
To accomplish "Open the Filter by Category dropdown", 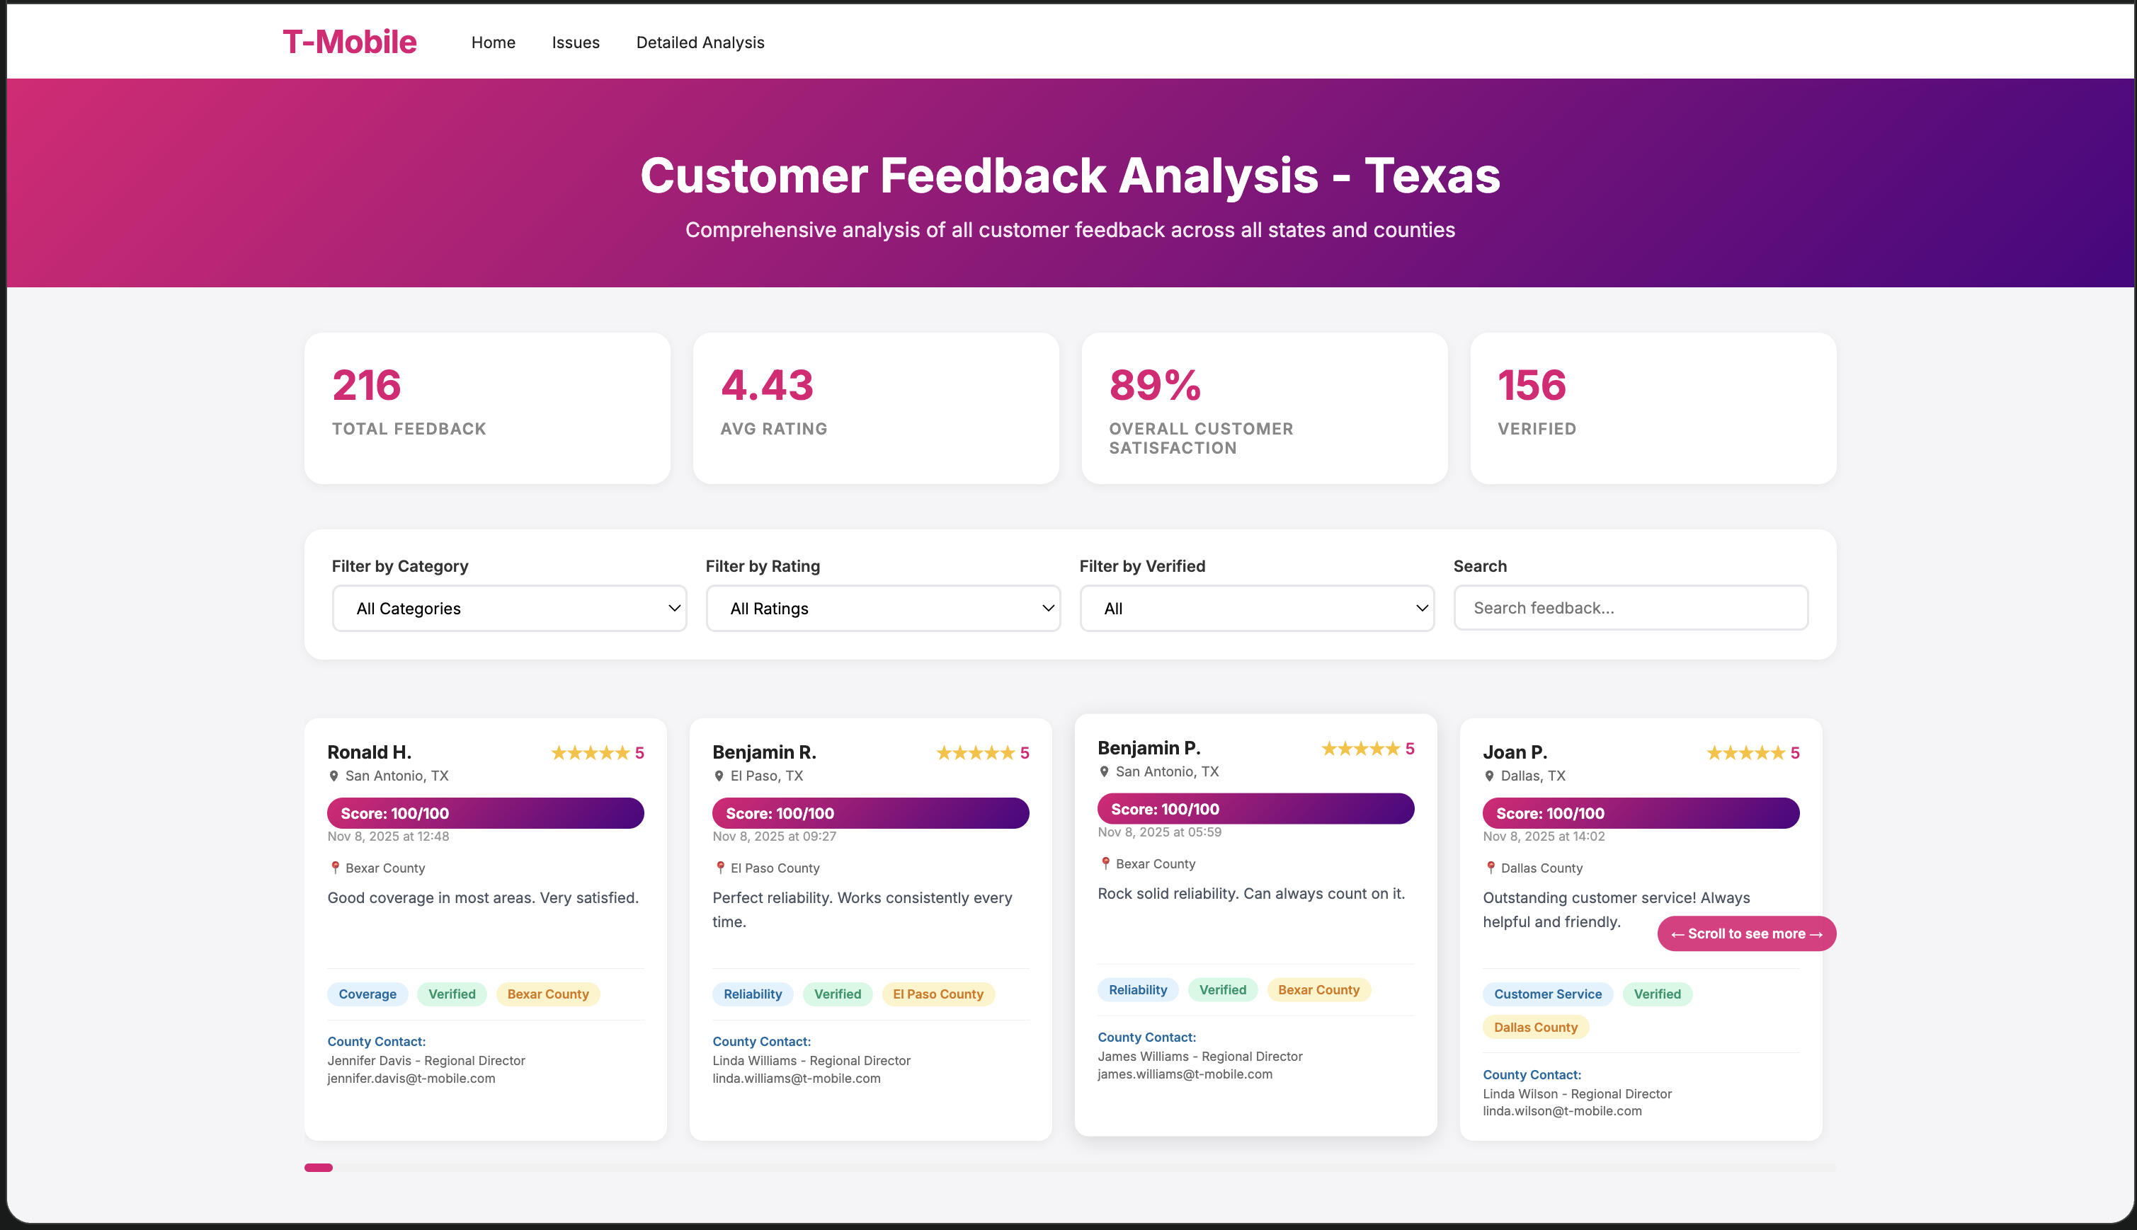I will pyautogui.click(x=508, y=608).
